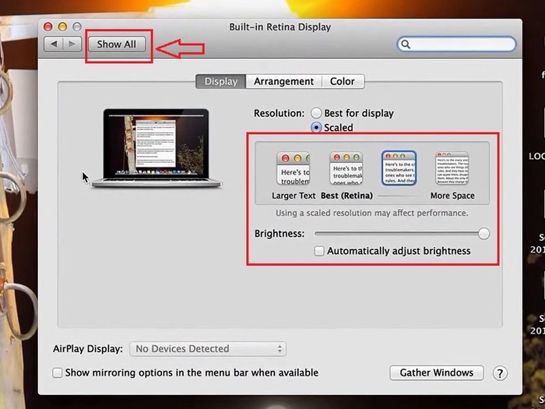
Task: Choose the Best (Retina) resolution thumbnail
Action: (x=346, y=168)
